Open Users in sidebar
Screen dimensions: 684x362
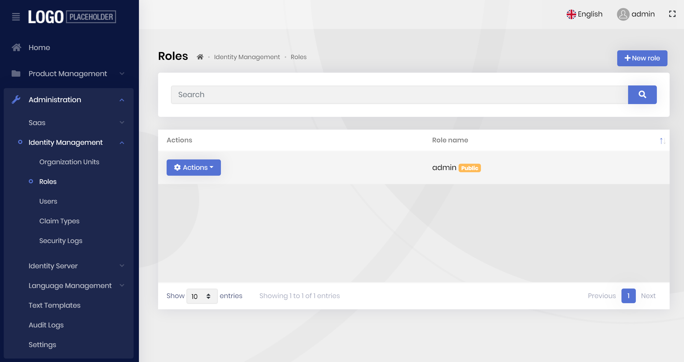[48, 201]
